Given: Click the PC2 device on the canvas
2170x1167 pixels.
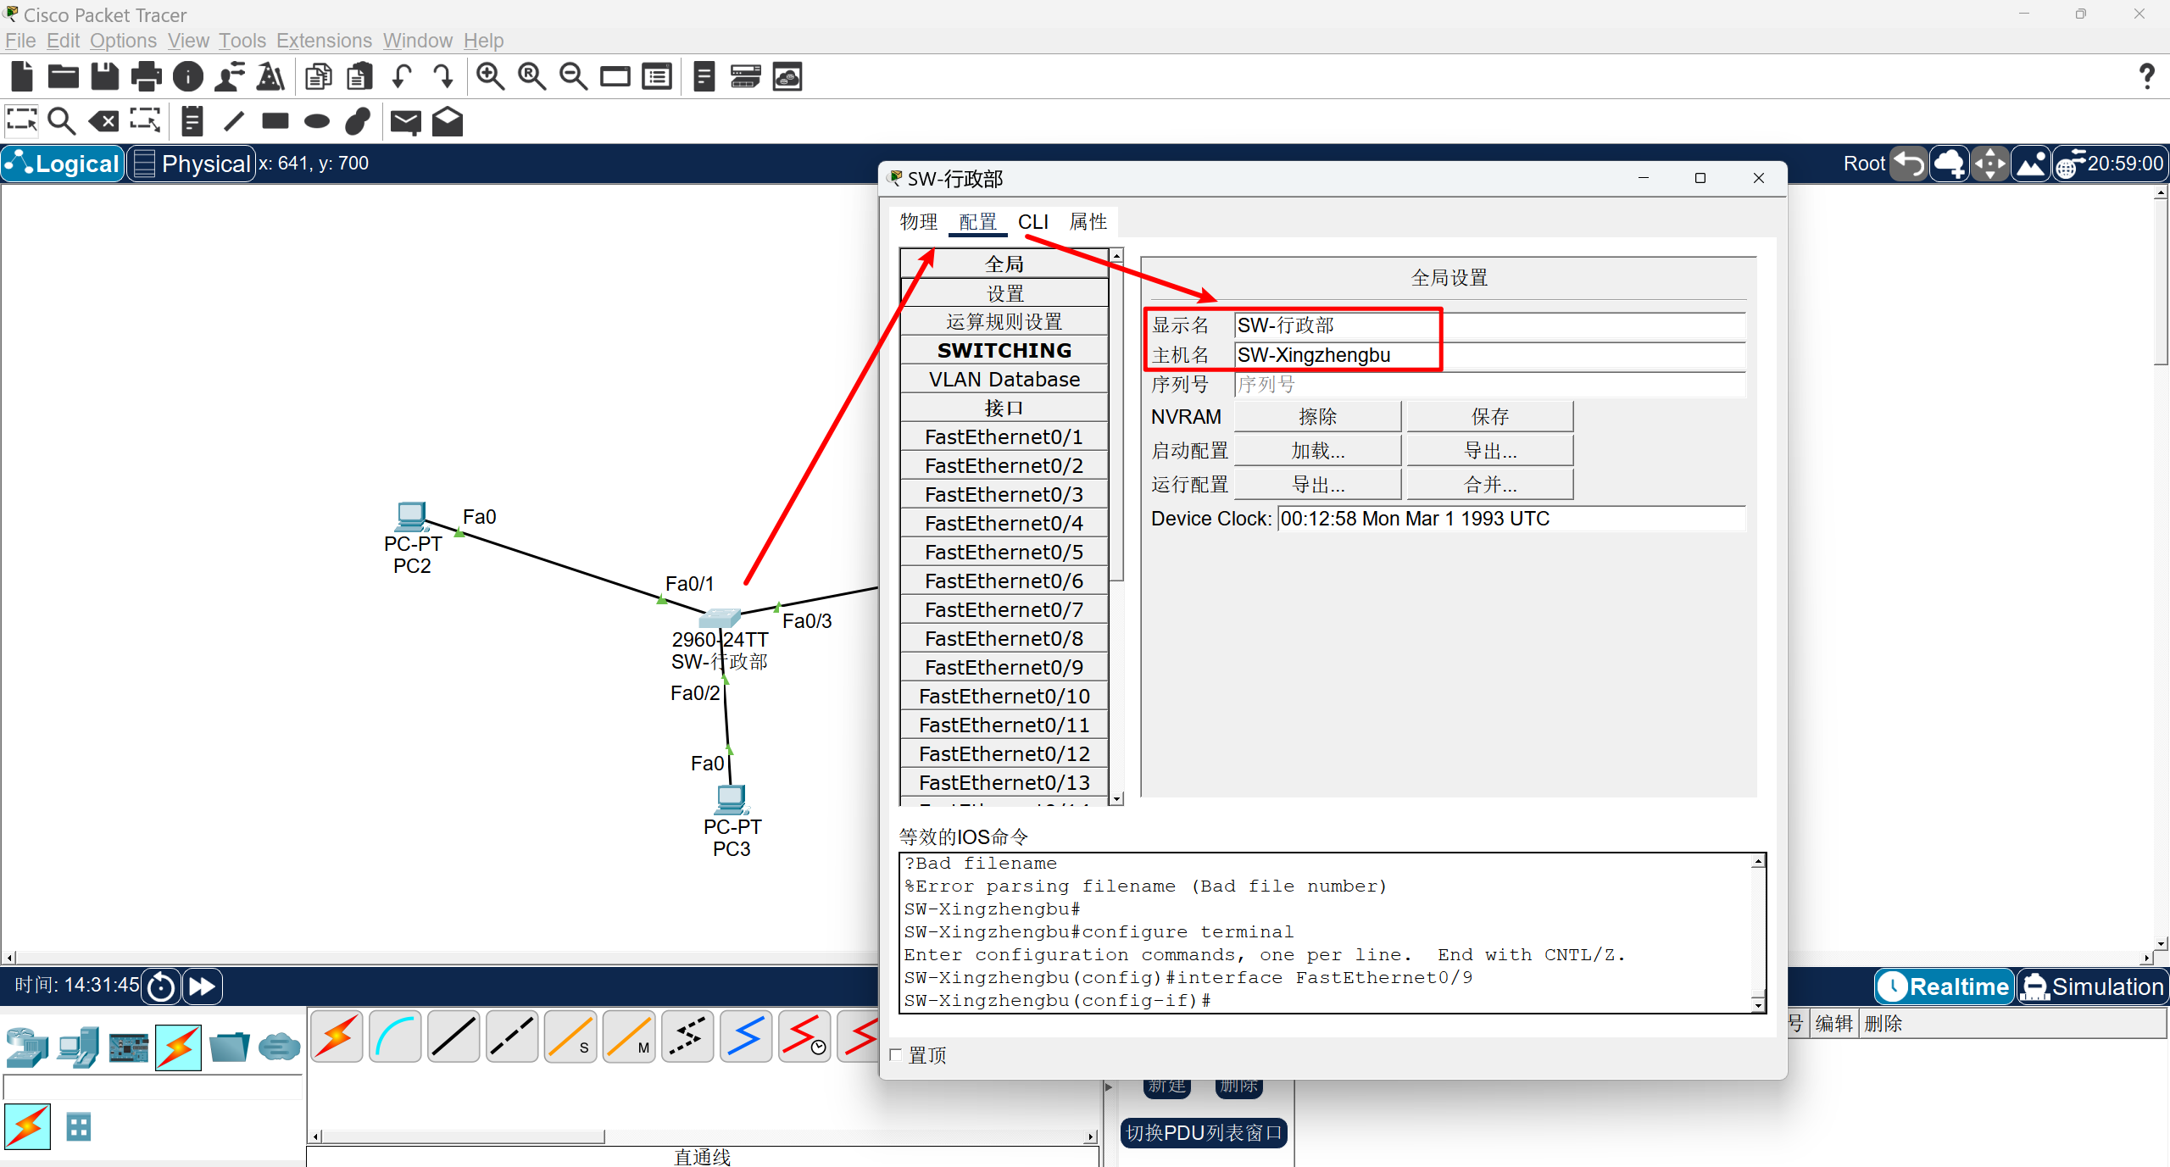Looking at the screenshot, I should point(411,515).
